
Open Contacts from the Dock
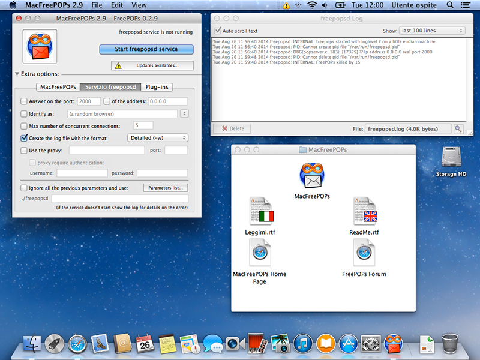[x=122, y=344]
